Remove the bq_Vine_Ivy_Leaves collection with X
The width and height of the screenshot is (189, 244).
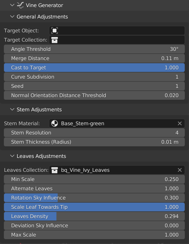click(180, 170)
